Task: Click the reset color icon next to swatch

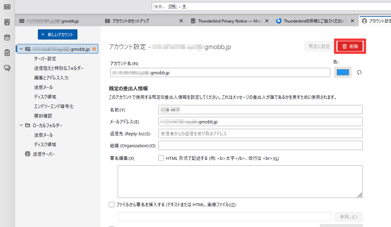Action: pos(359,72)
